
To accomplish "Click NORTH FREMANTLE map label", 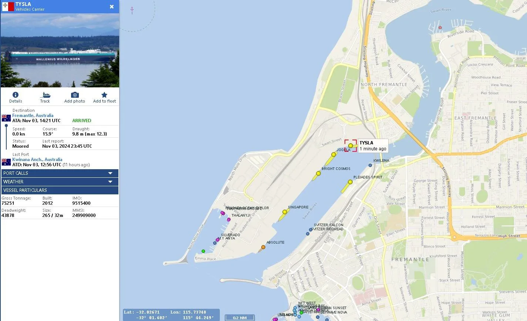I will point(384,84).
